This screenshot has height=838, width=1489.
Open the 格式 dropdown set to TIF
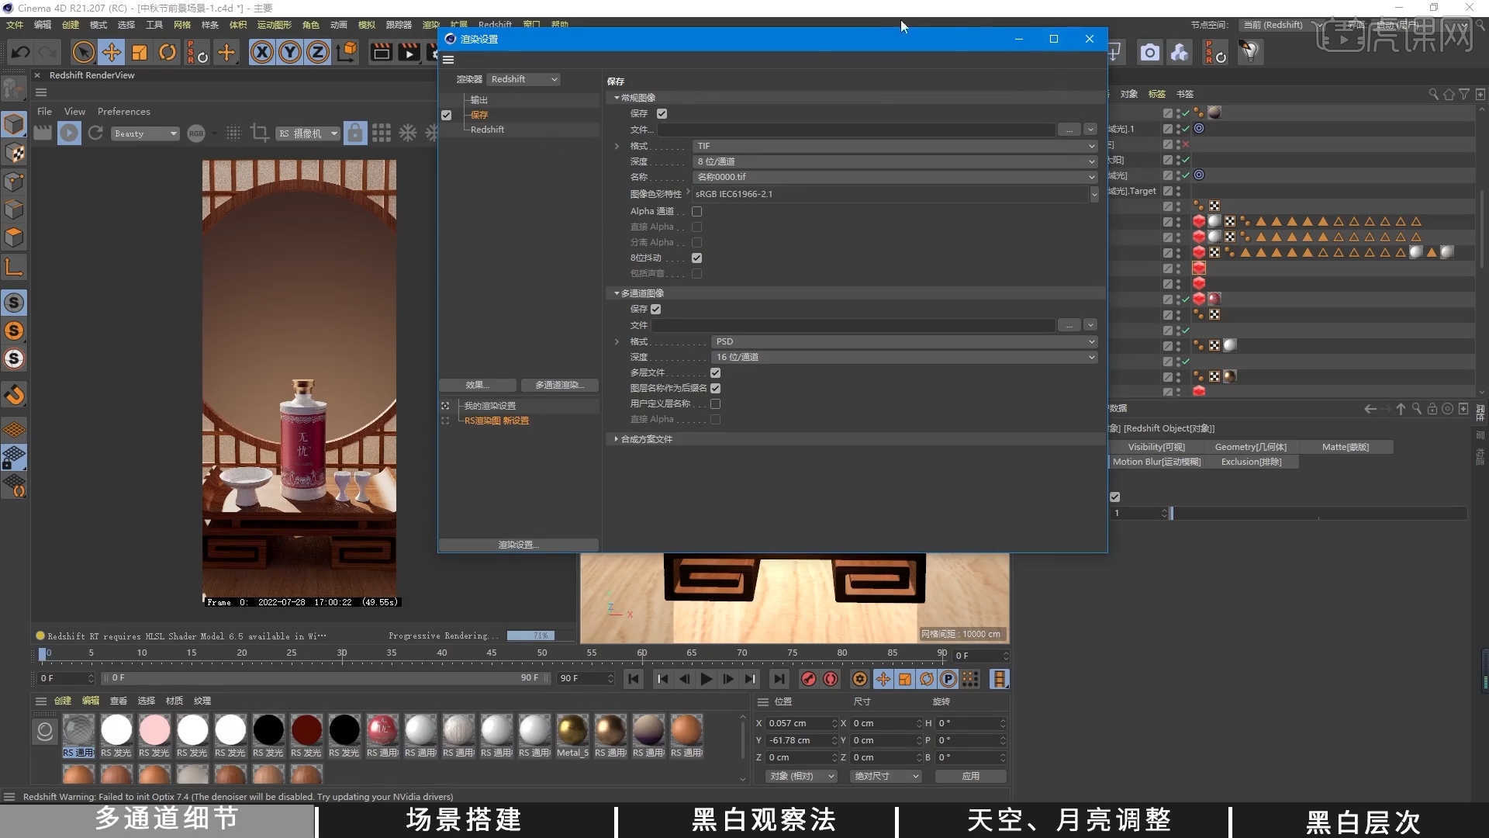892,146
